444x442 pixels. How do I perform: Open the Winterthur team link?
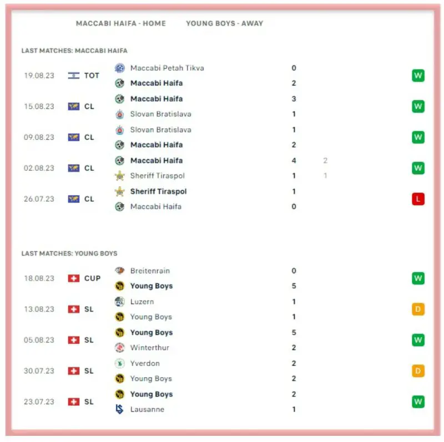pos(150,348)
